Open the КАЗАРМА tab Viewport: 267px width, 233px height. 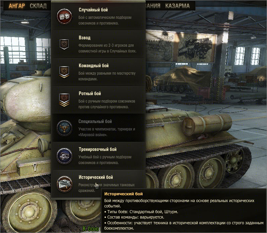(x=177, y=6)
